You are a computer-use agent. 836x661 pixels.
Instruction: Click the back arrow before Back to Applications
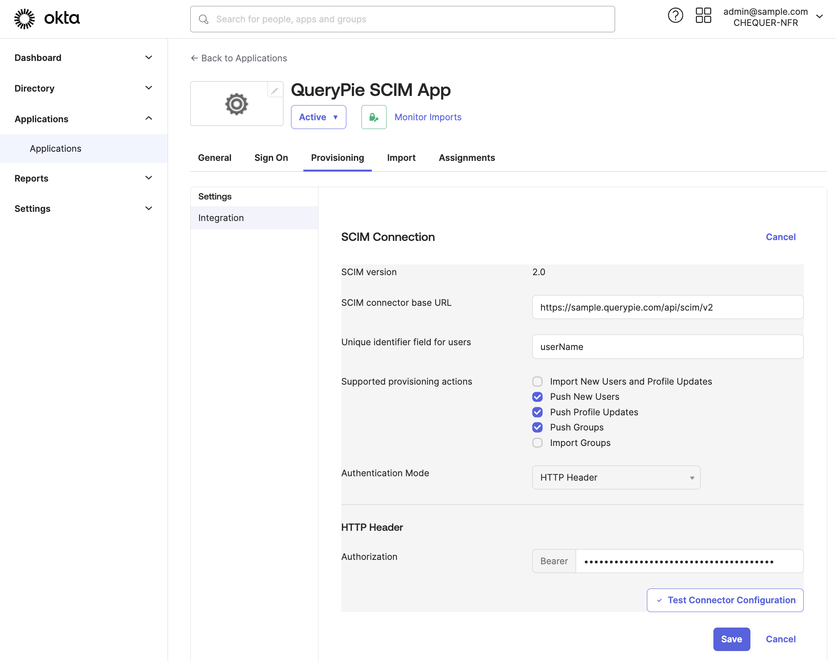click(194, 58)
